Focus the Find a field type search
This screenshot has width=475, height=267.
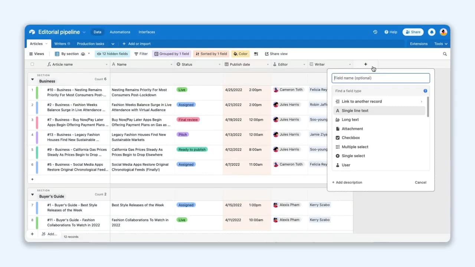coord(377,91)
